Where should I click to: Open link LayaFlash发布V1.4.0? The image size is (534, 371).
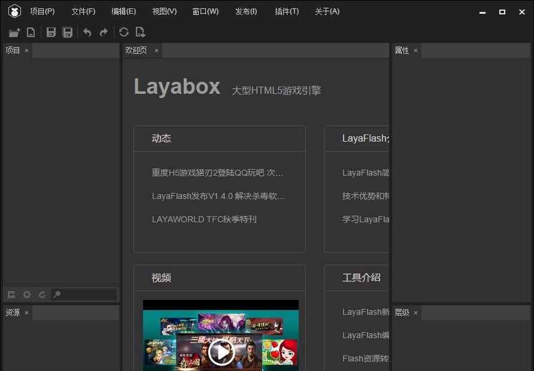(219, 196)
